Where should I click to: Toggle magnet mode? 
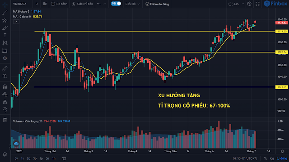point(5,86)
